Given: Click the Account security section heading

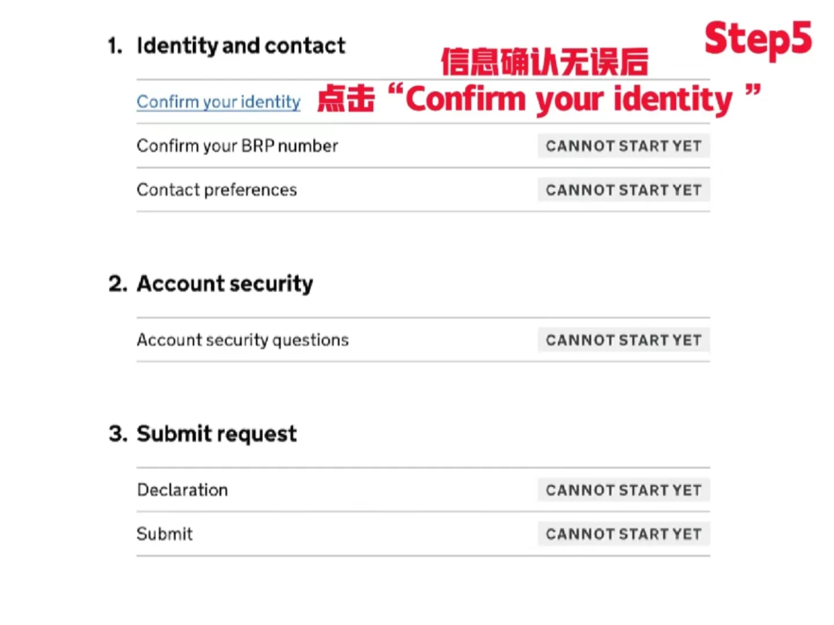Looking at the screenshot, I should 225,284.
